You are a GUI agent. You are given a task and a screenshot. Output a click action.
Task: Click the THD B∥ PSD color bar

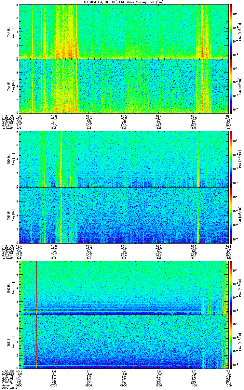(x=231, y=215)
